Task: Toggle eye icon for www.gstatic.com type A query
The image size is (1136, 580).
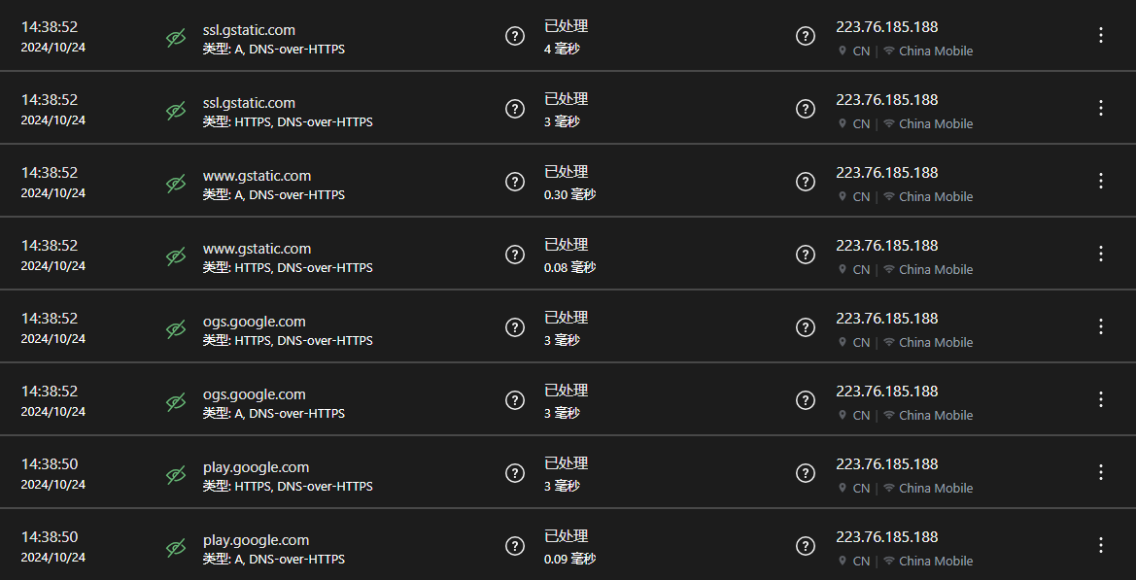Action: point(176,183)
